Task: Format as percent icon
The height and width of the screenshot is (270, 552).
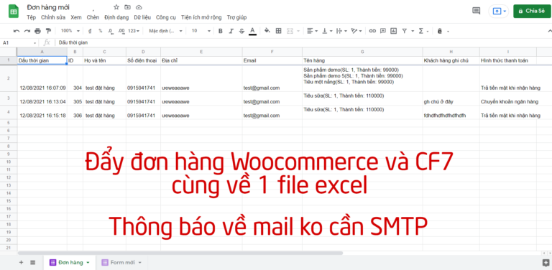Action: pyautogui.click(x=101, y=31)
